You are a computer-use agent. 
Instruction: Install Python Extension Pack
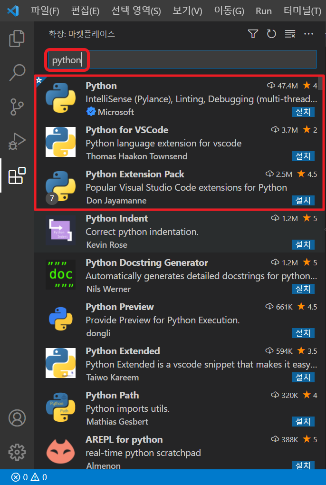303,201
